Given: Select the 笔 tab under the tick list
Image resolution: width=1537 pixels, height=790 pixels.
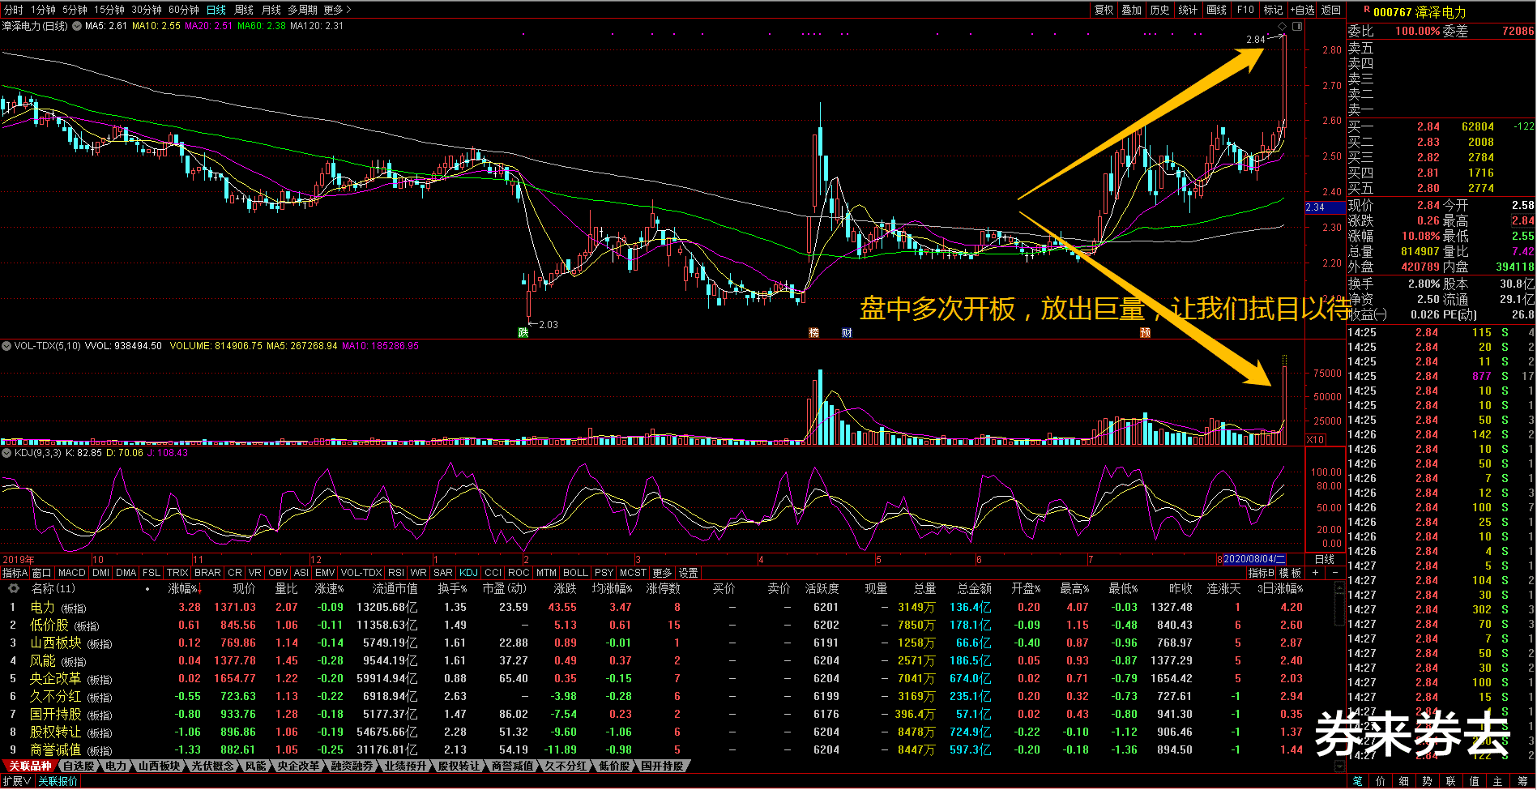Looking at the screenshot, I should click(1357, 781).
